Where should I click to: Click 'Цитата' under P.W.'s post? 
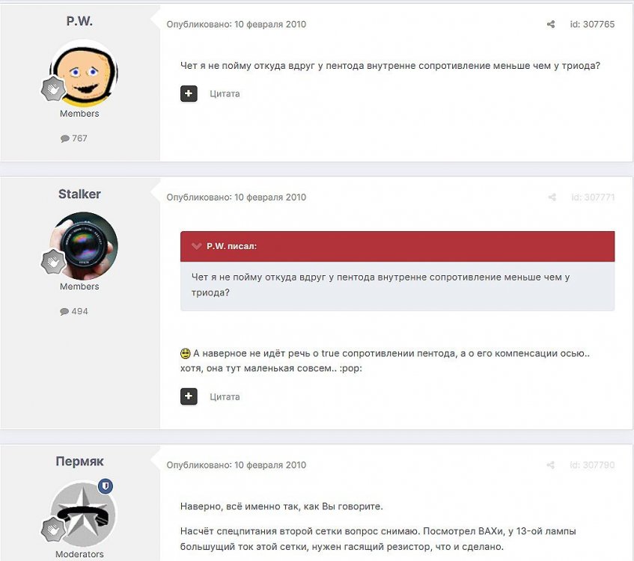pos(225,93)
